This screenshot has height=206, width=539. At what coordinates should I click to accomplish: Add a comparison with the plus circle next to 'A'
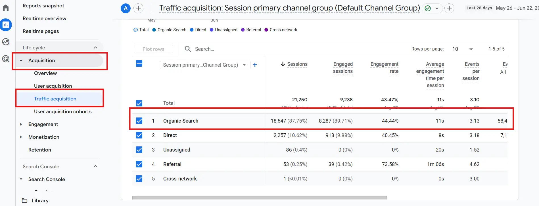pyautogui.click(x=138, y=8)
